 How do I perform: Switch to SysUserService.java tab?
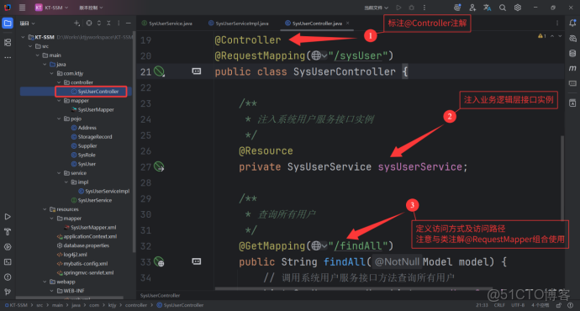(x=166, y=24)
